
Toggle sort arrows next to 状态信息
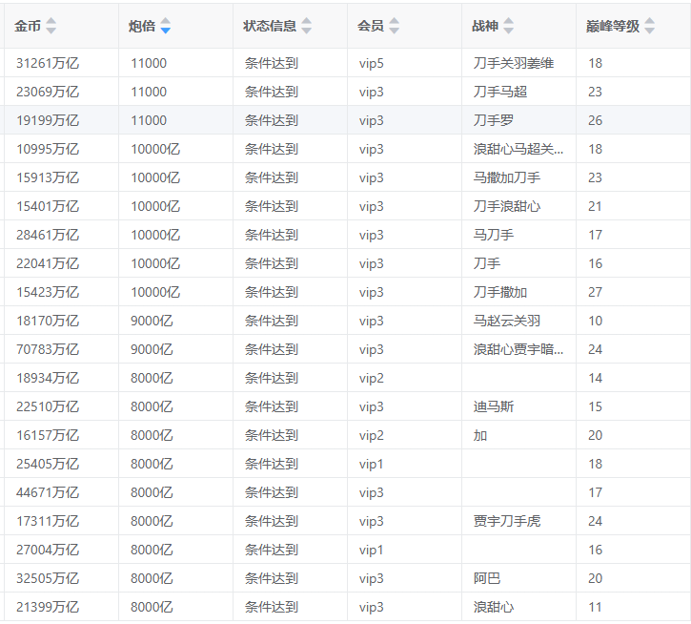306,26
